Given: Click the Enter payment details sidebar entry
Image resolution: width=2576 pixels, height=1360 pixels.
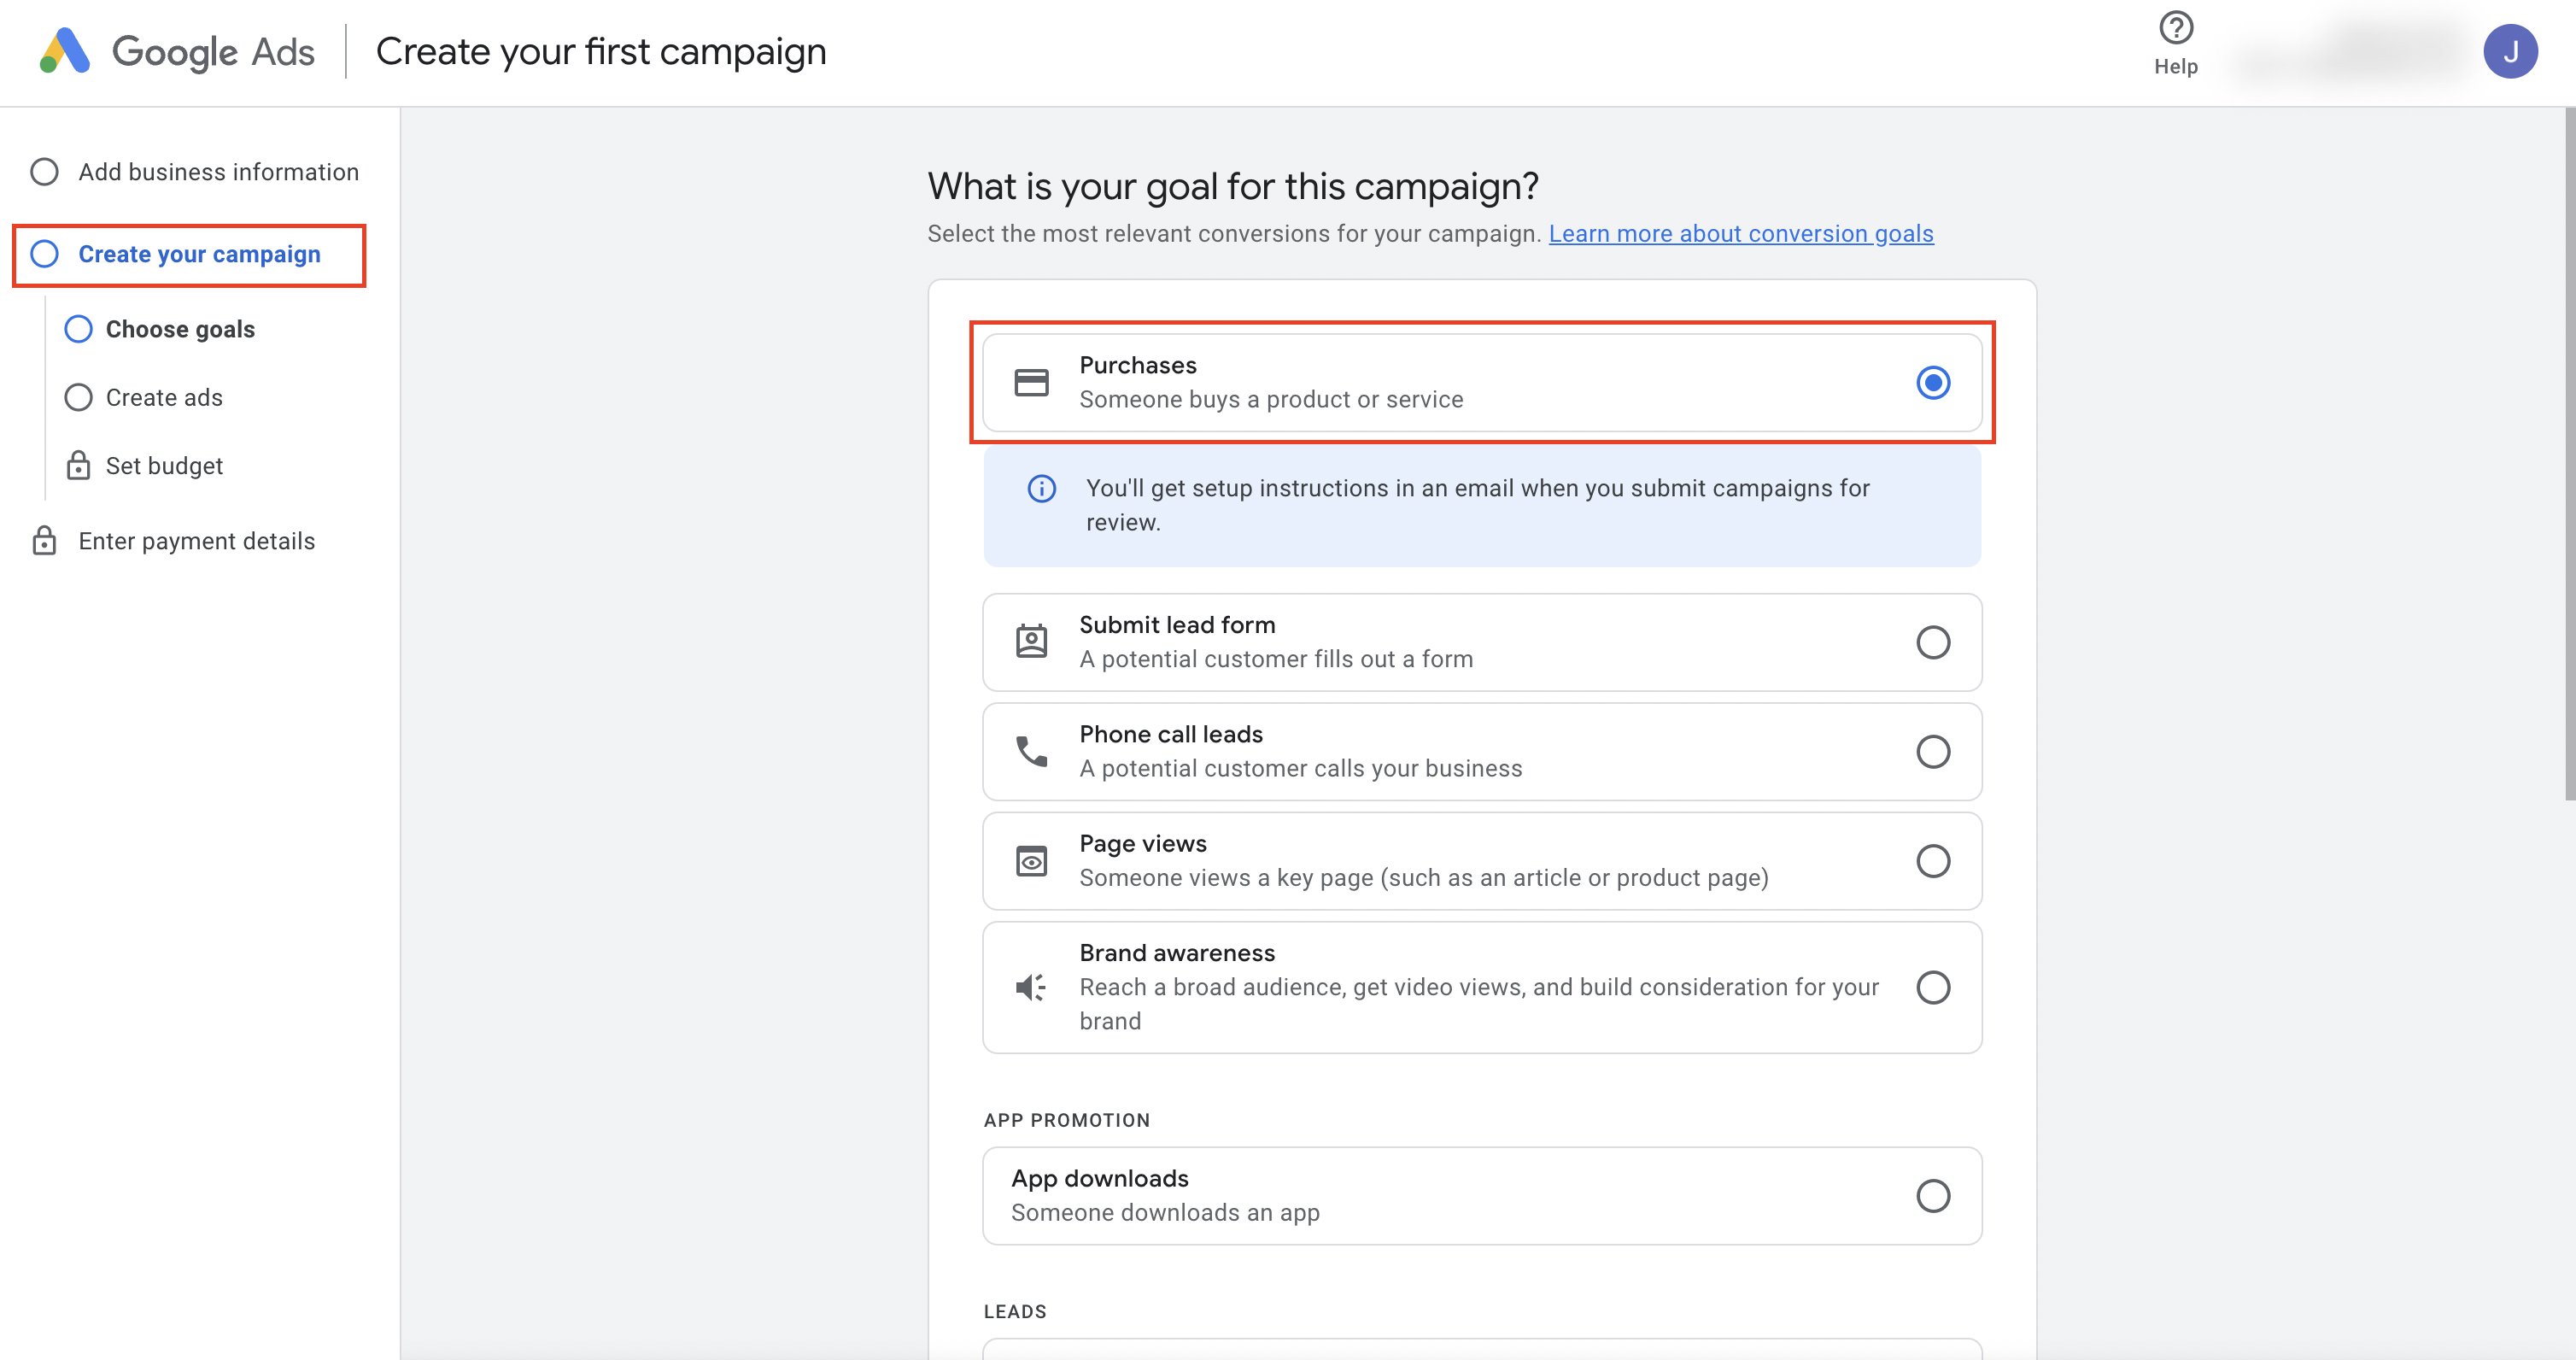Looking at the screenshot, I should tap(196, 540).
